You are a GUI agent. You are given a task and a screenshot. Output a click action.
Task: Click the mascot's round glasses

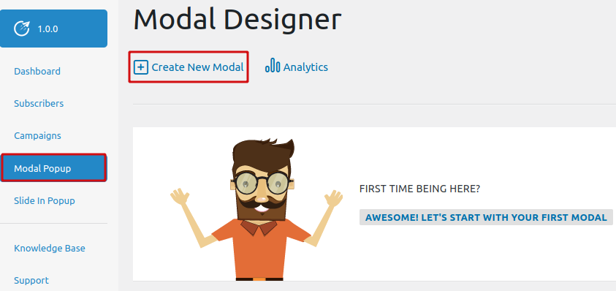[x=262, y=182]
